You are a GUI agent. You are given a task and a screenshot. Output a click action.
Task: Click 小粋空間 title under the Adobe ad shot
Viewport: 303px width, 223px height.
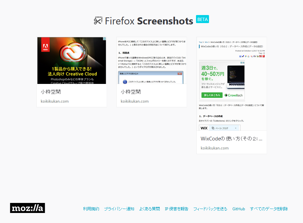pos(51,92)
